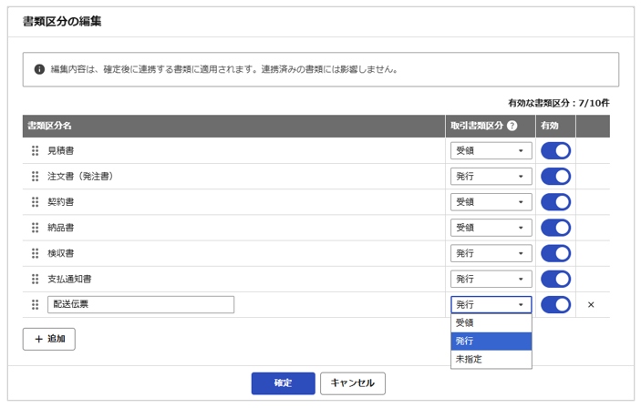
Task: Toggle 有効 switch for 見積書
Action: click(x=555, y=150)
